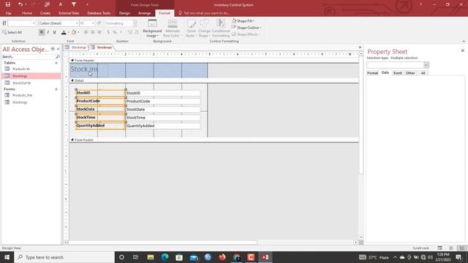Switch to Form View in status bar
Viewport: 468px width, 263px height.
[x=440, y=248]
